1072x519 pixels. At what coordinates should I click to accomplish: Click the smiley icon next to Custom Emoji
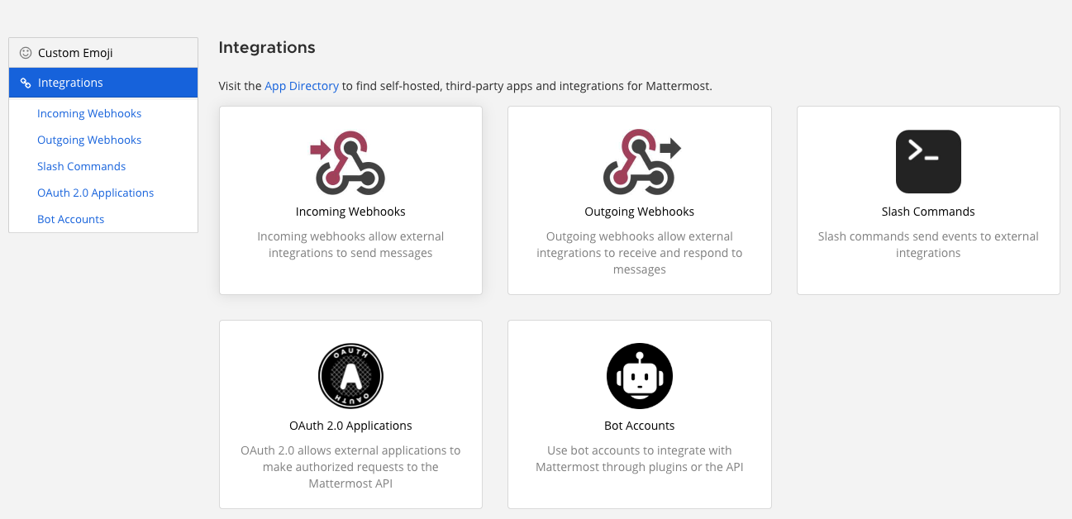pyautogui.click(x=25, y=51)
